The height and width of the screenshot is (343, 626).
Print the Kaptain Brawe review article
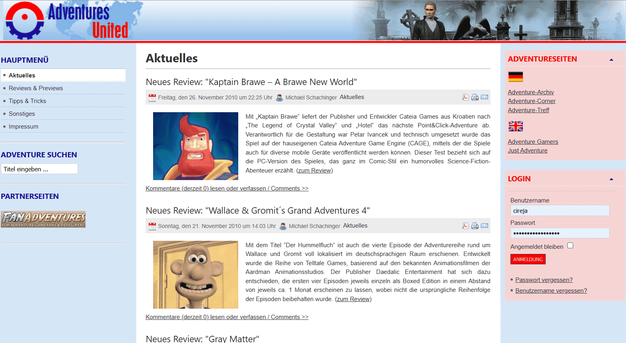coord(475,97)
